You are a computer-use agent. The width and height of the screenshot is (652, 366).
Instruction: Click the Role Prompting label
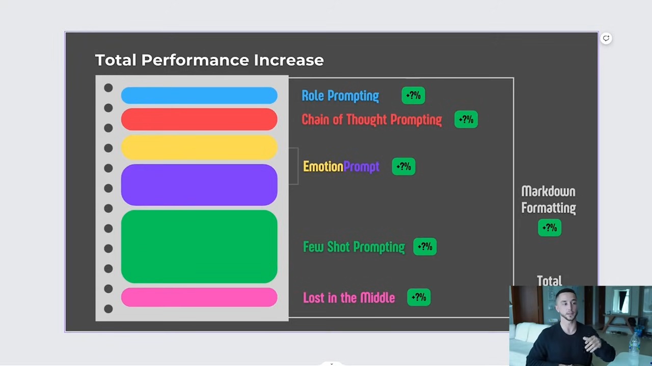340,96
